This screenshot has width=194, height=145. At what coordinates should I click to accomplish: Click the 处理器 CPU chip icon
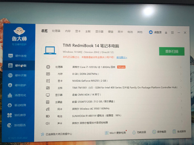(x=48, y=67)
